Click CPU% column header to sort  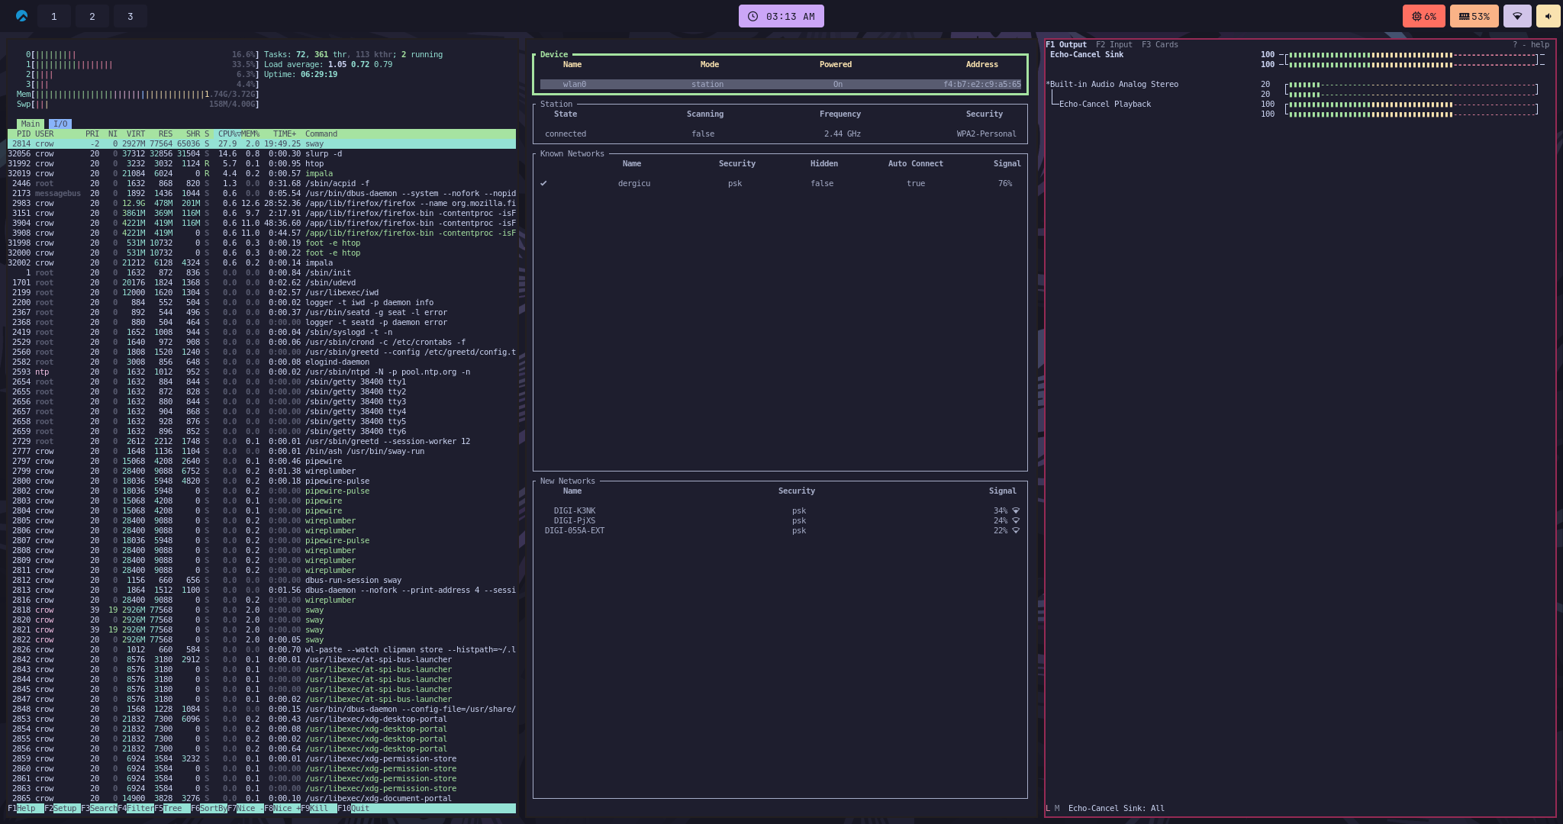227,134
